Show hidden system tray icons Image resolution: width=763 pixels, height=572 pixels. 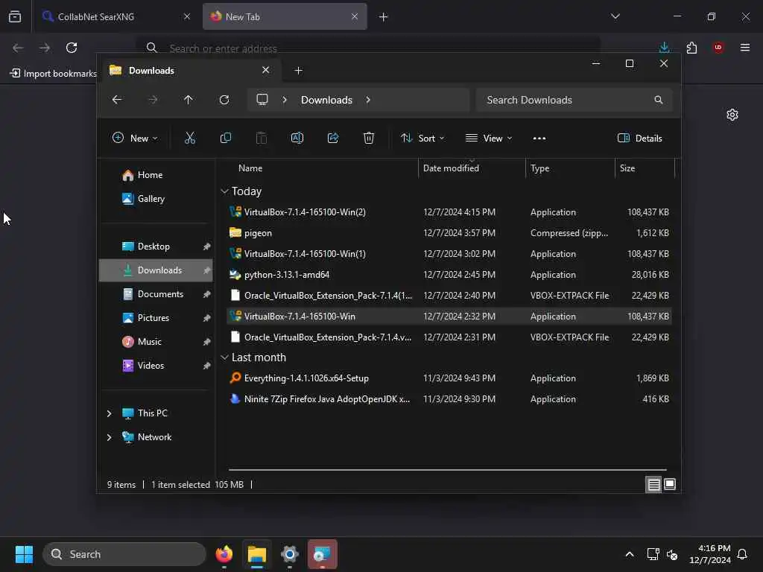[x=629, y=554]
